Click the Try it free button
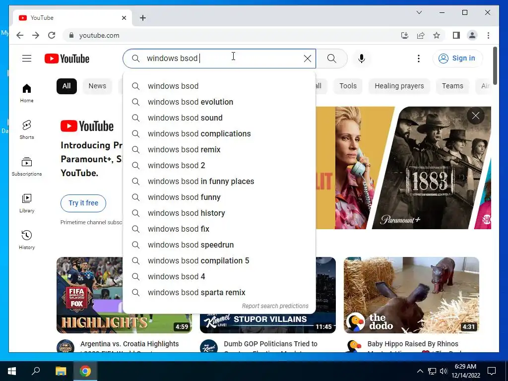Viewport: 508px width, 381px height. [x=83, y=203]
